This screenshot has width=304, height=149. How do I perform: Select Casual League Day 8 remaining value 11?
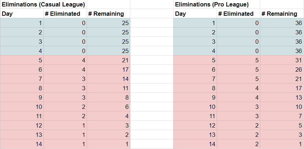pyautogui.click(x=108, y=88)
